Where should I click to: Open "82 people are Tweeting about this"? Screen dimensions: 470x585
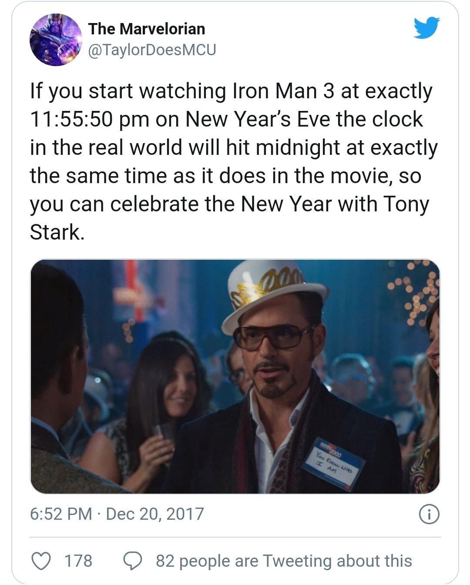pyautogui.click(x=284, y=561)
